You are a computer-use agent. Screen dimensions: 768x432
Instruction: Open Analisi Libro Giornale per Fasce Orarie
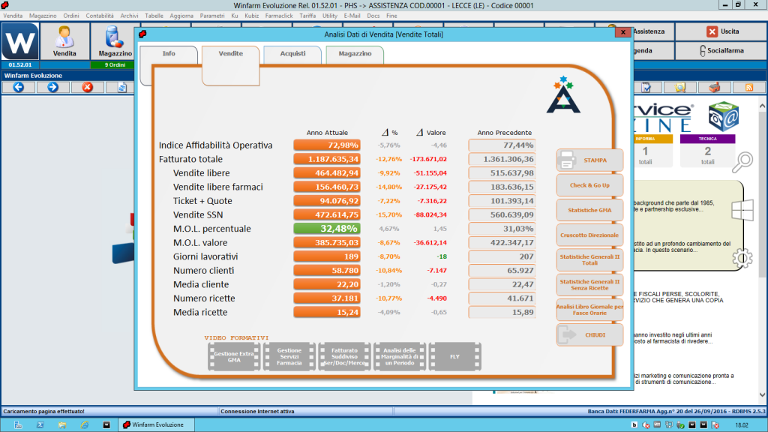[x=589, y=310]
